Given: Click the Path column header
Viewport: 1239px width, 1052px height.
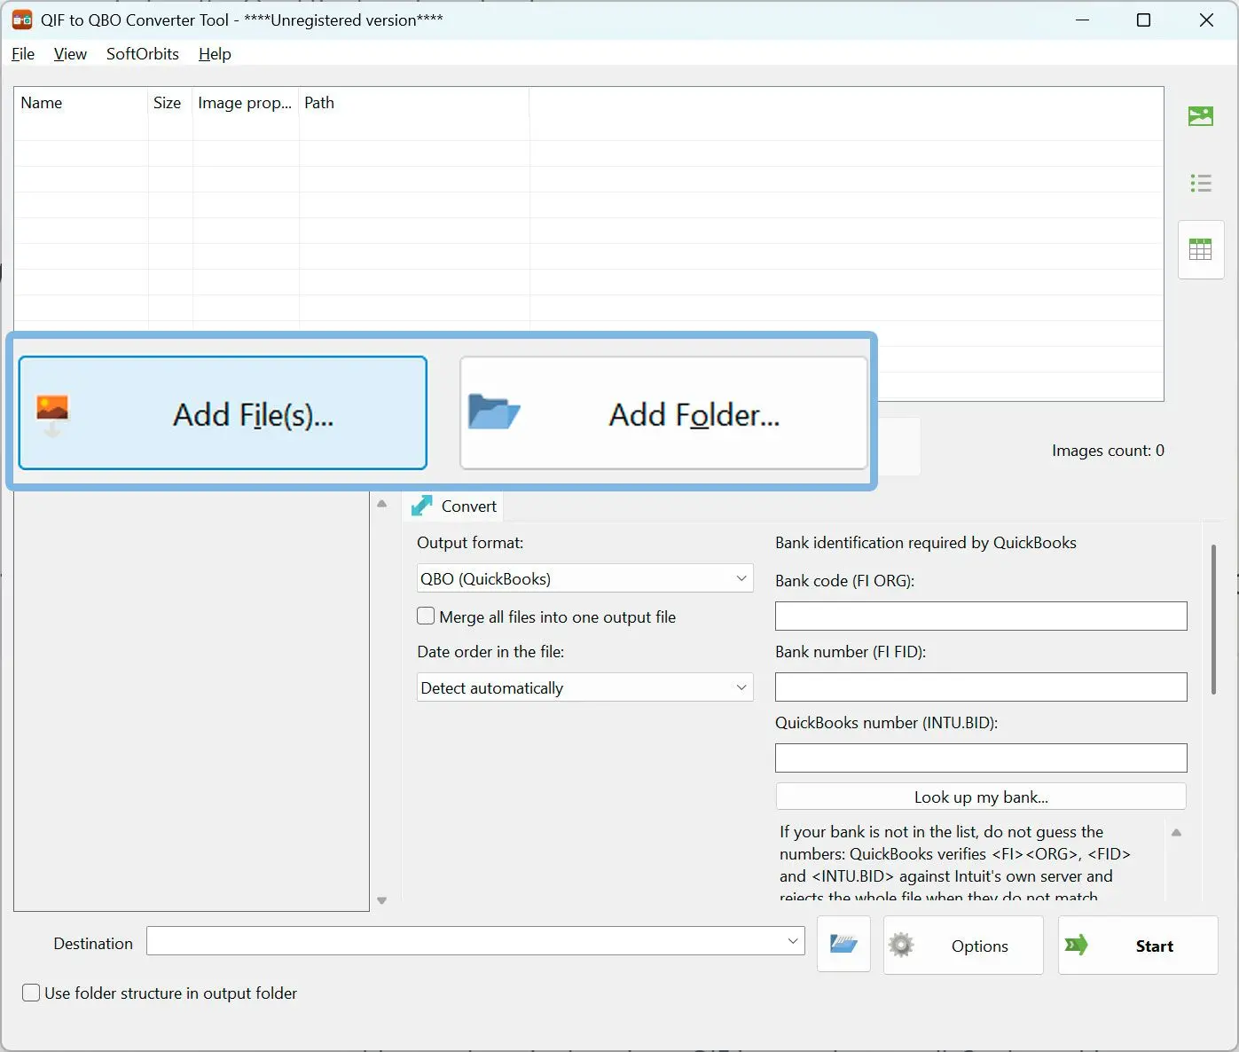Looking at the screenshot, I should click(414, 103).
